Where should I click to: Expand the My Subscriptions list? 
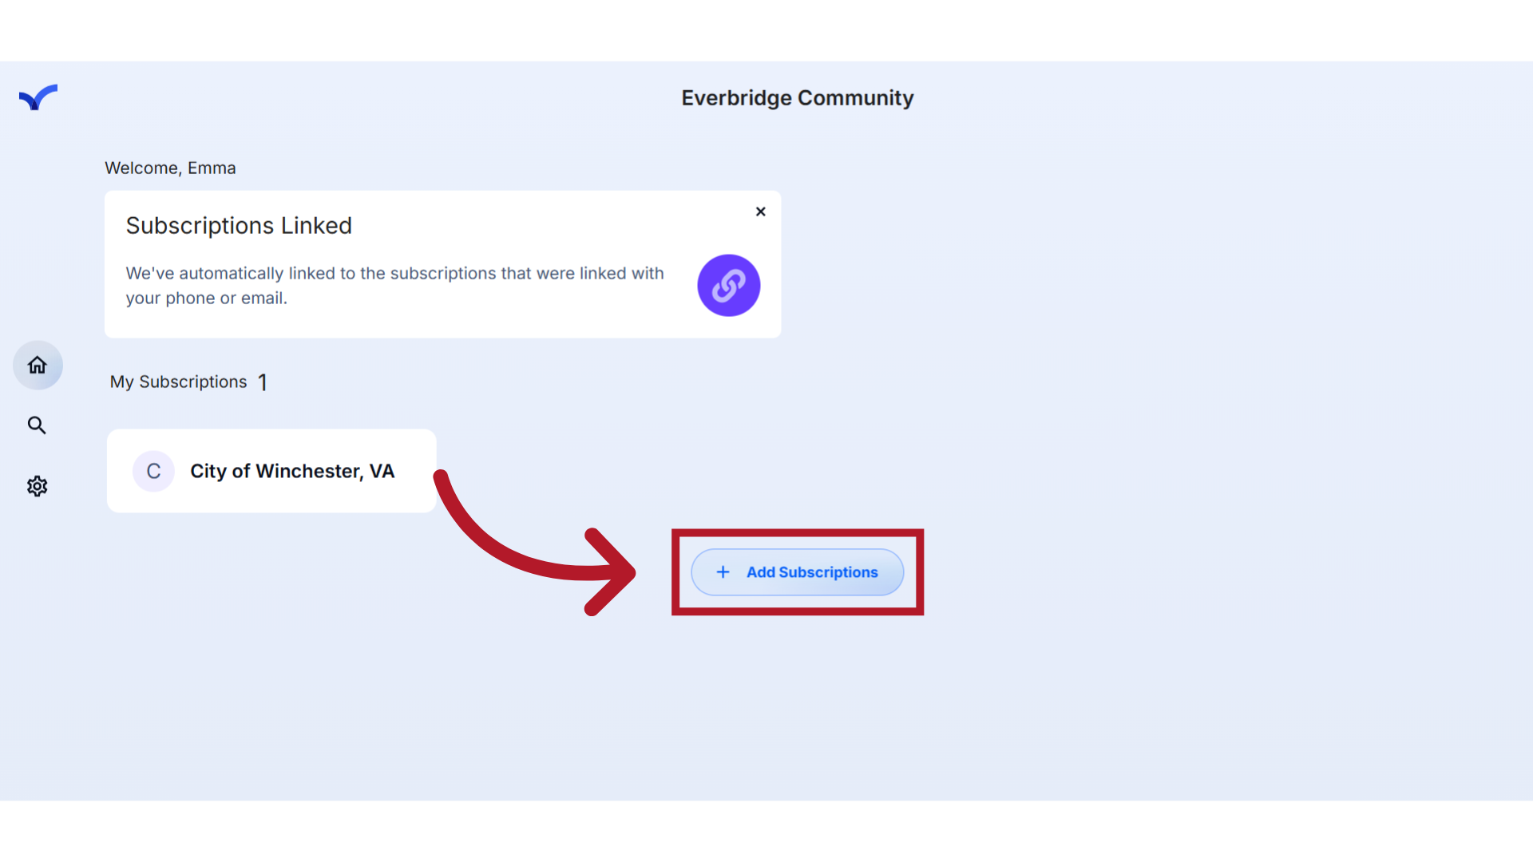(x=179, y=382)
